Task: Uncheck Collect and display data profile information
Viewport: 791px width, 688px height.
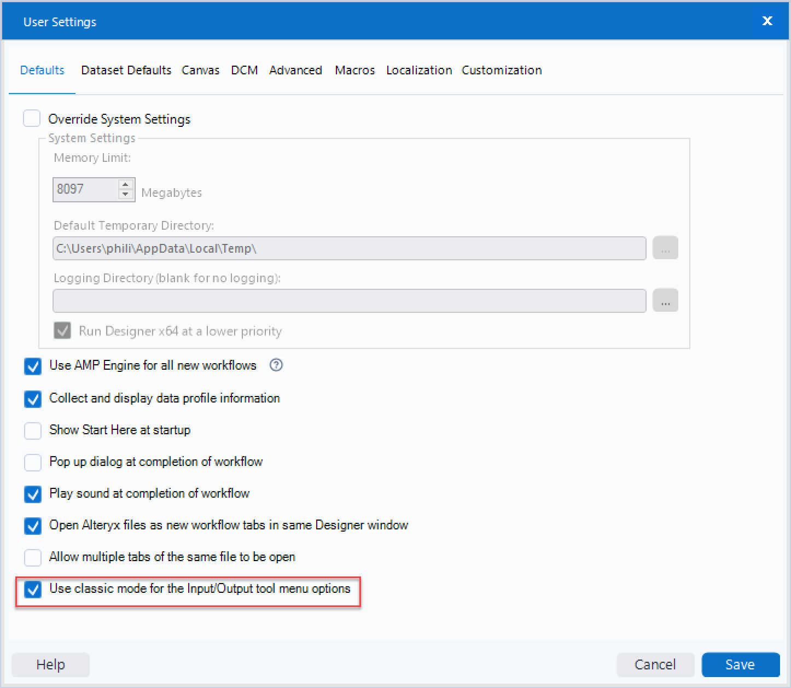Action: (32, 399)
